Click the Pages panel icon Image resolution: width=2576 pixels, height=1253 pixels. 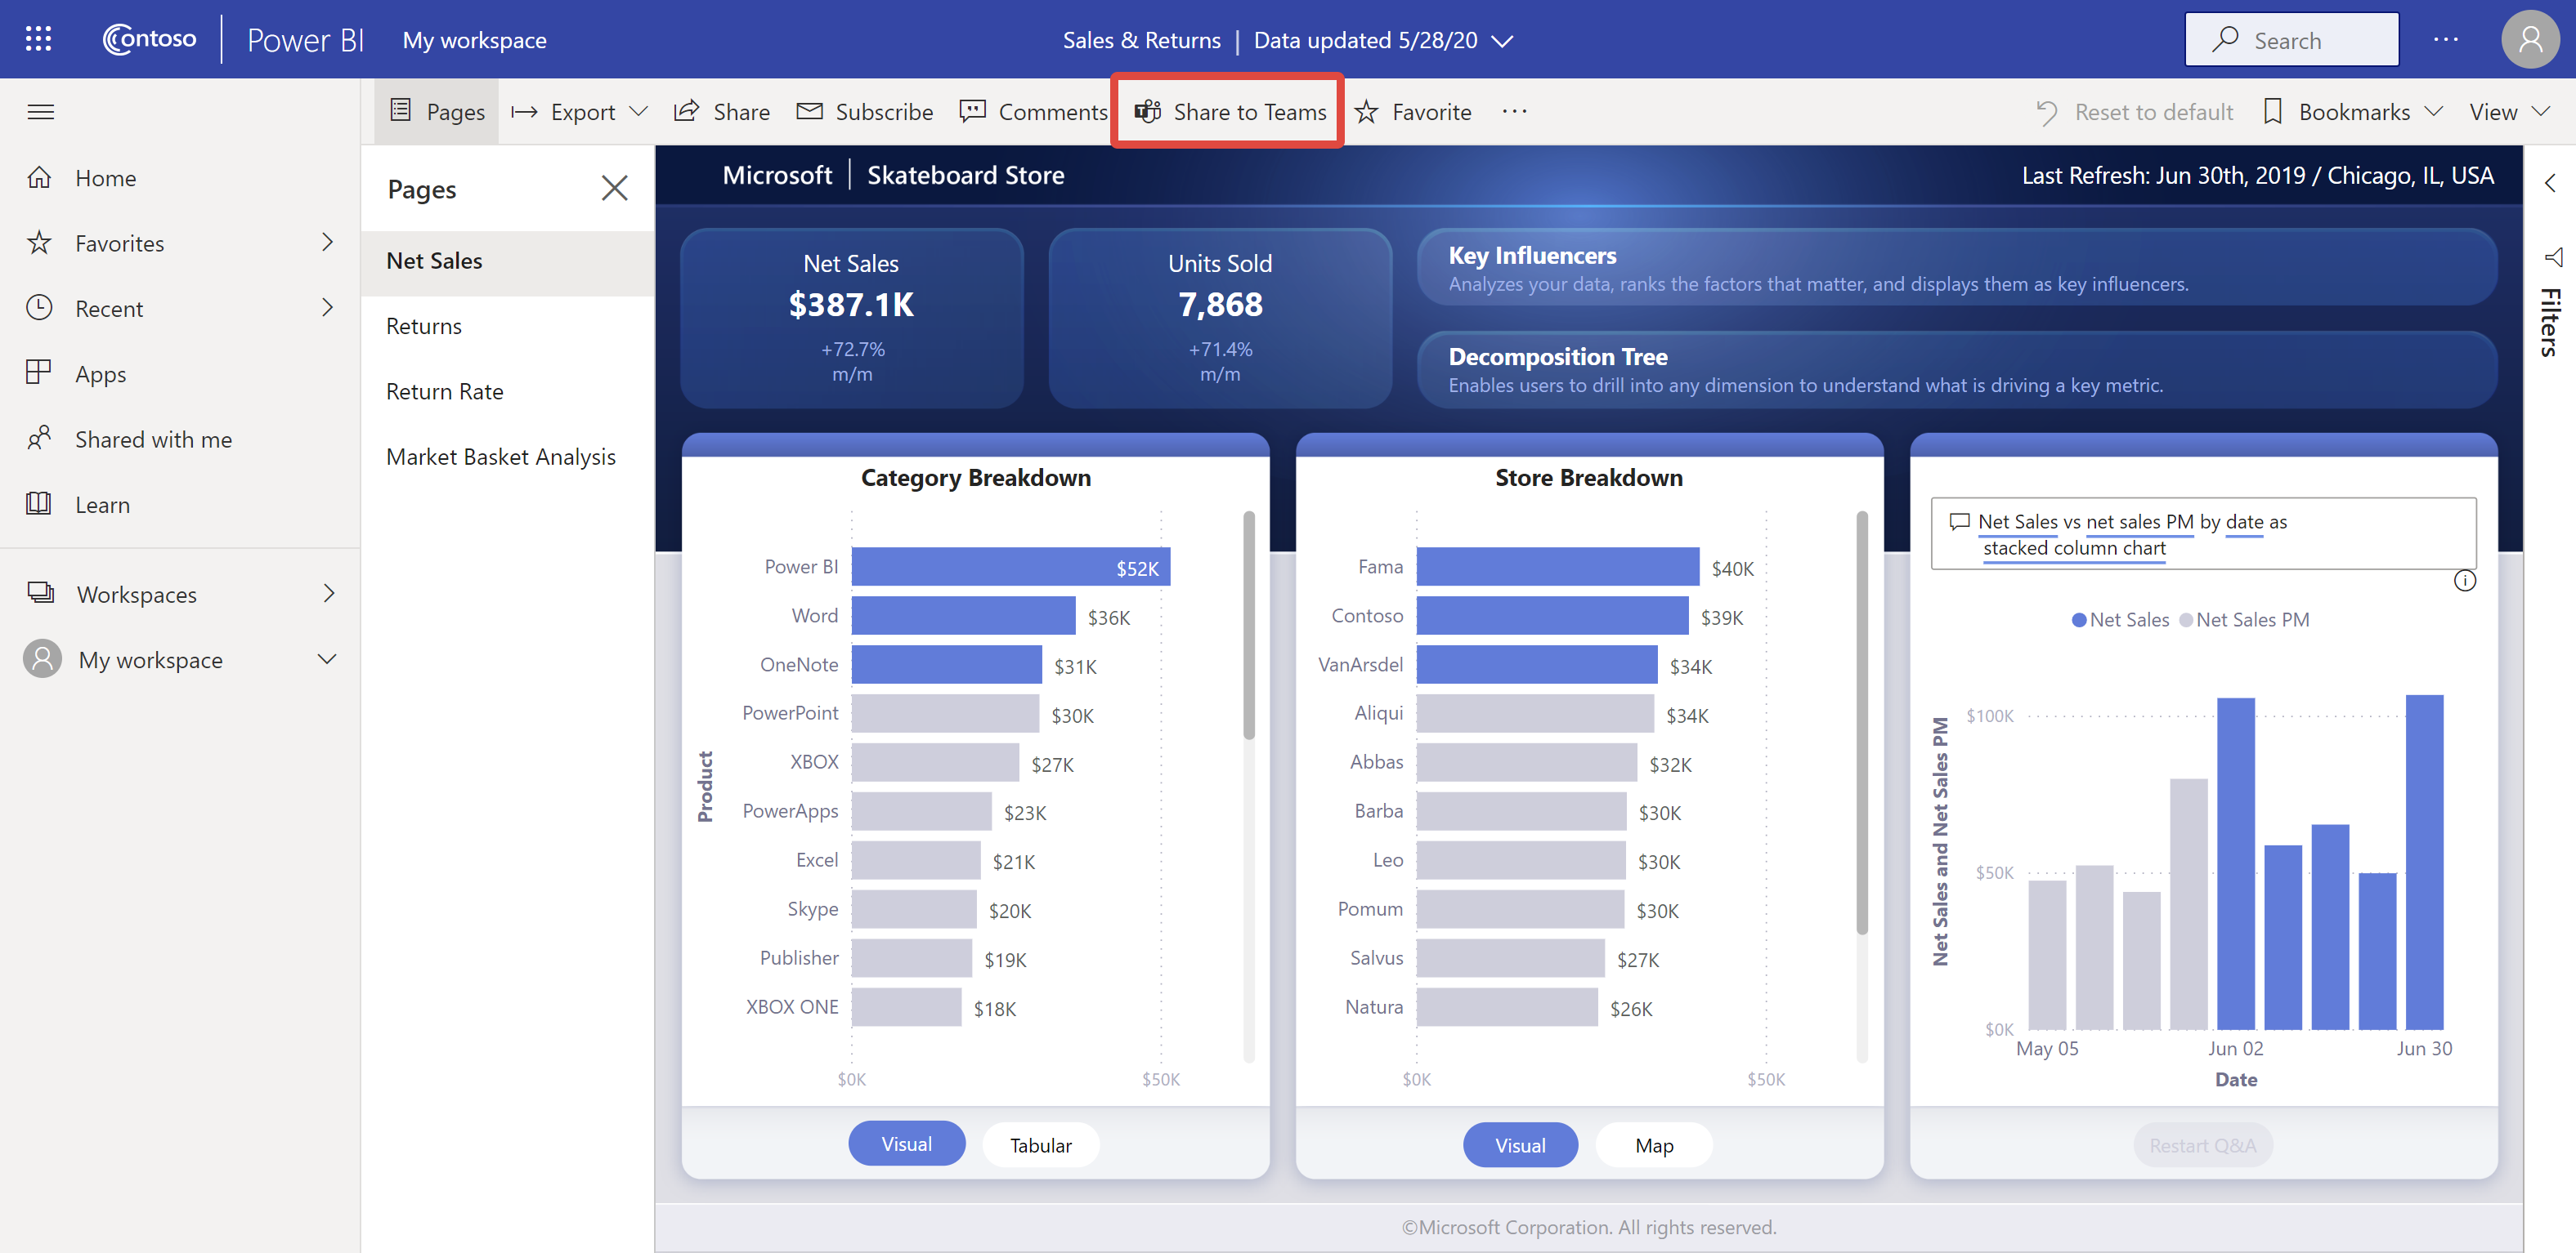399,110
